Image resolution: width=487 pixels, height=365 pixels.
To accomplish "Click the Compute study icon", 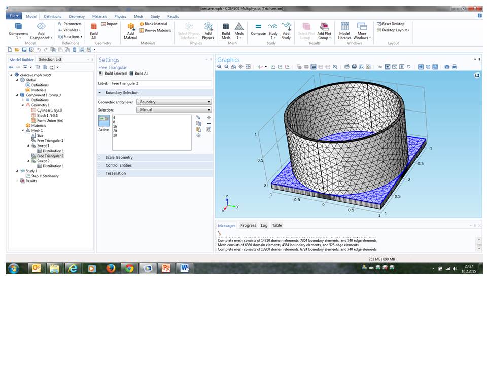I will pos(258,30).
